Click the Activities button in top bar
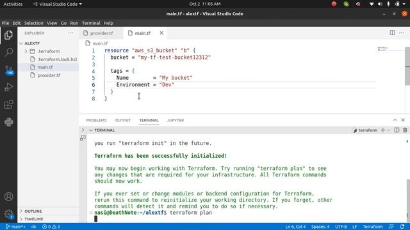This screenshot has width=410, height=230. [x=13, y=4]
